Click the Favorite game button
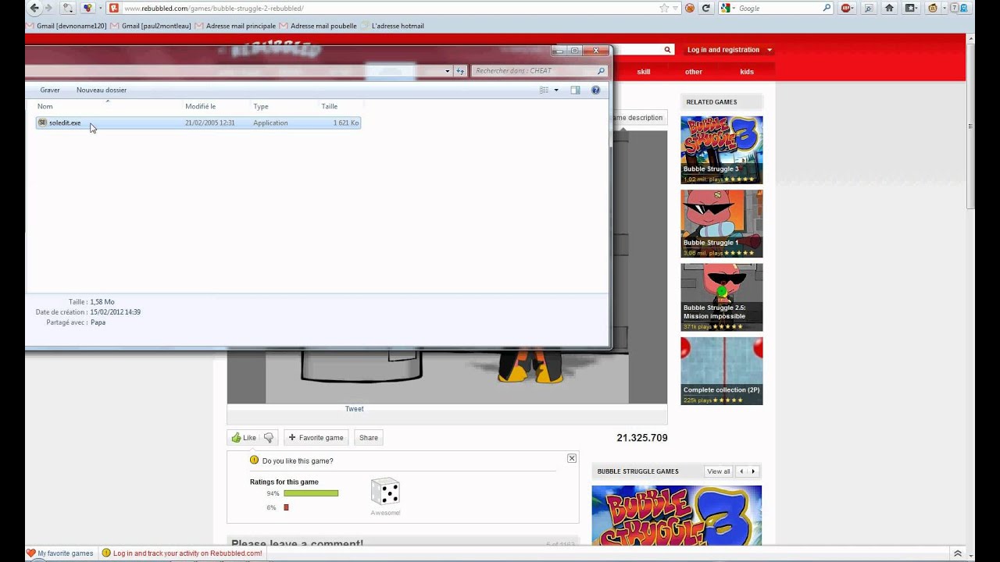 (x=316, y=438)
